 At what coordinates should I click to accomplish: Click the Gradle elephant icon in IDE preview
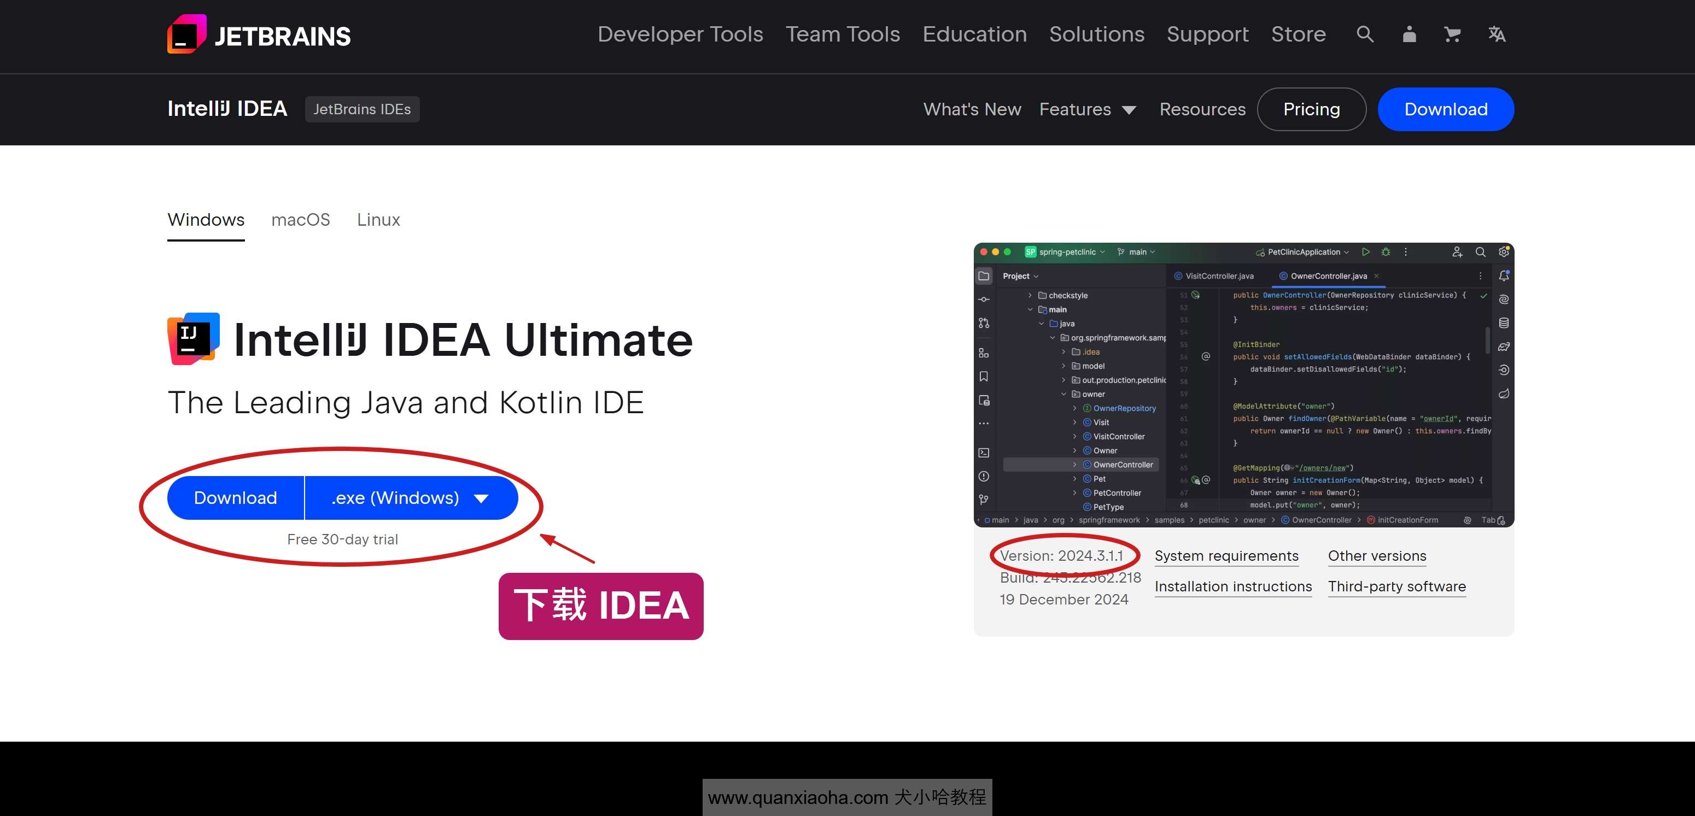pyautogui.click(x=1504, y=347)
